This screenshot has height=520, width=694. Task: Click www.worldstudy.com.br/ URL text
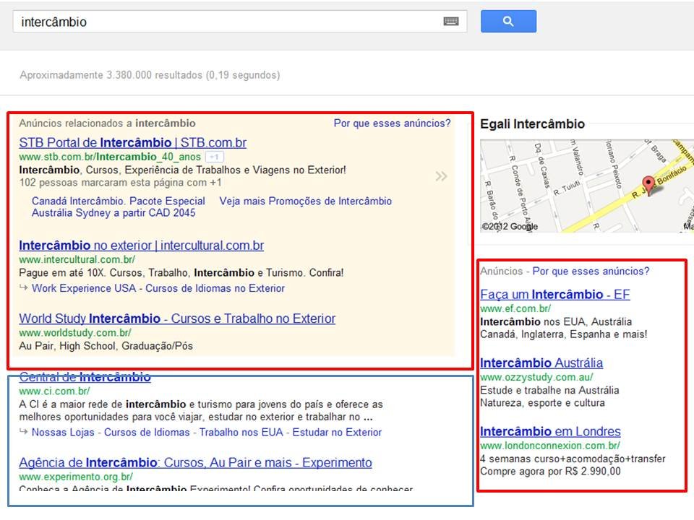tap(75, 332)
